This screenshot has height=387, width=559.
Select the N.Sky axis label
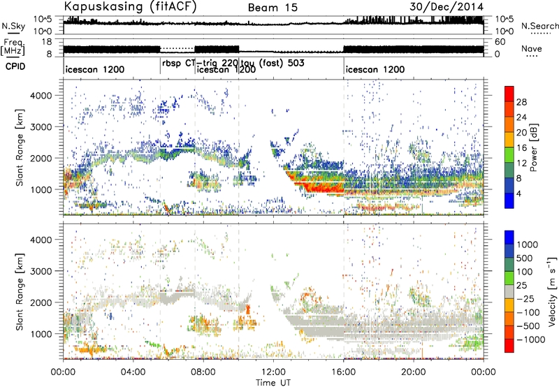click(x=13, y=26)
